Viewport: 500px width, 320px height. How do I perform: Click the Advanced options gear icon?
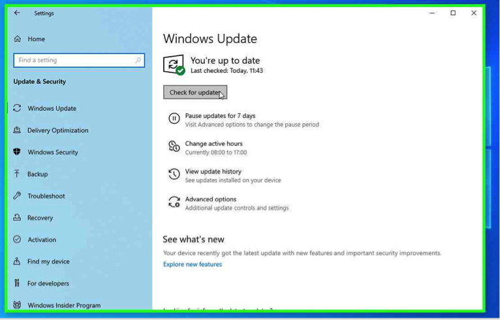point(174,203)
